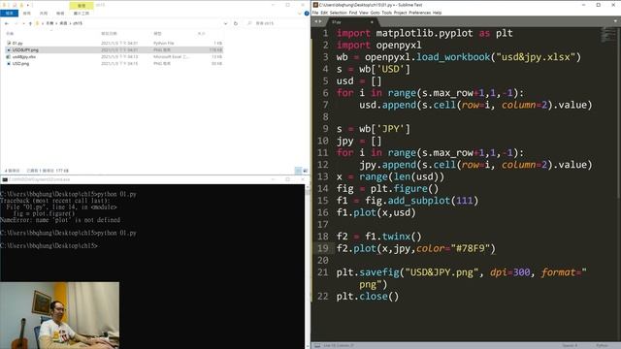The width and height of the screenshot is (621, 349).
Task: Open the Picture Tools ribbon tab in Explorer
Action: pos(82,13)
